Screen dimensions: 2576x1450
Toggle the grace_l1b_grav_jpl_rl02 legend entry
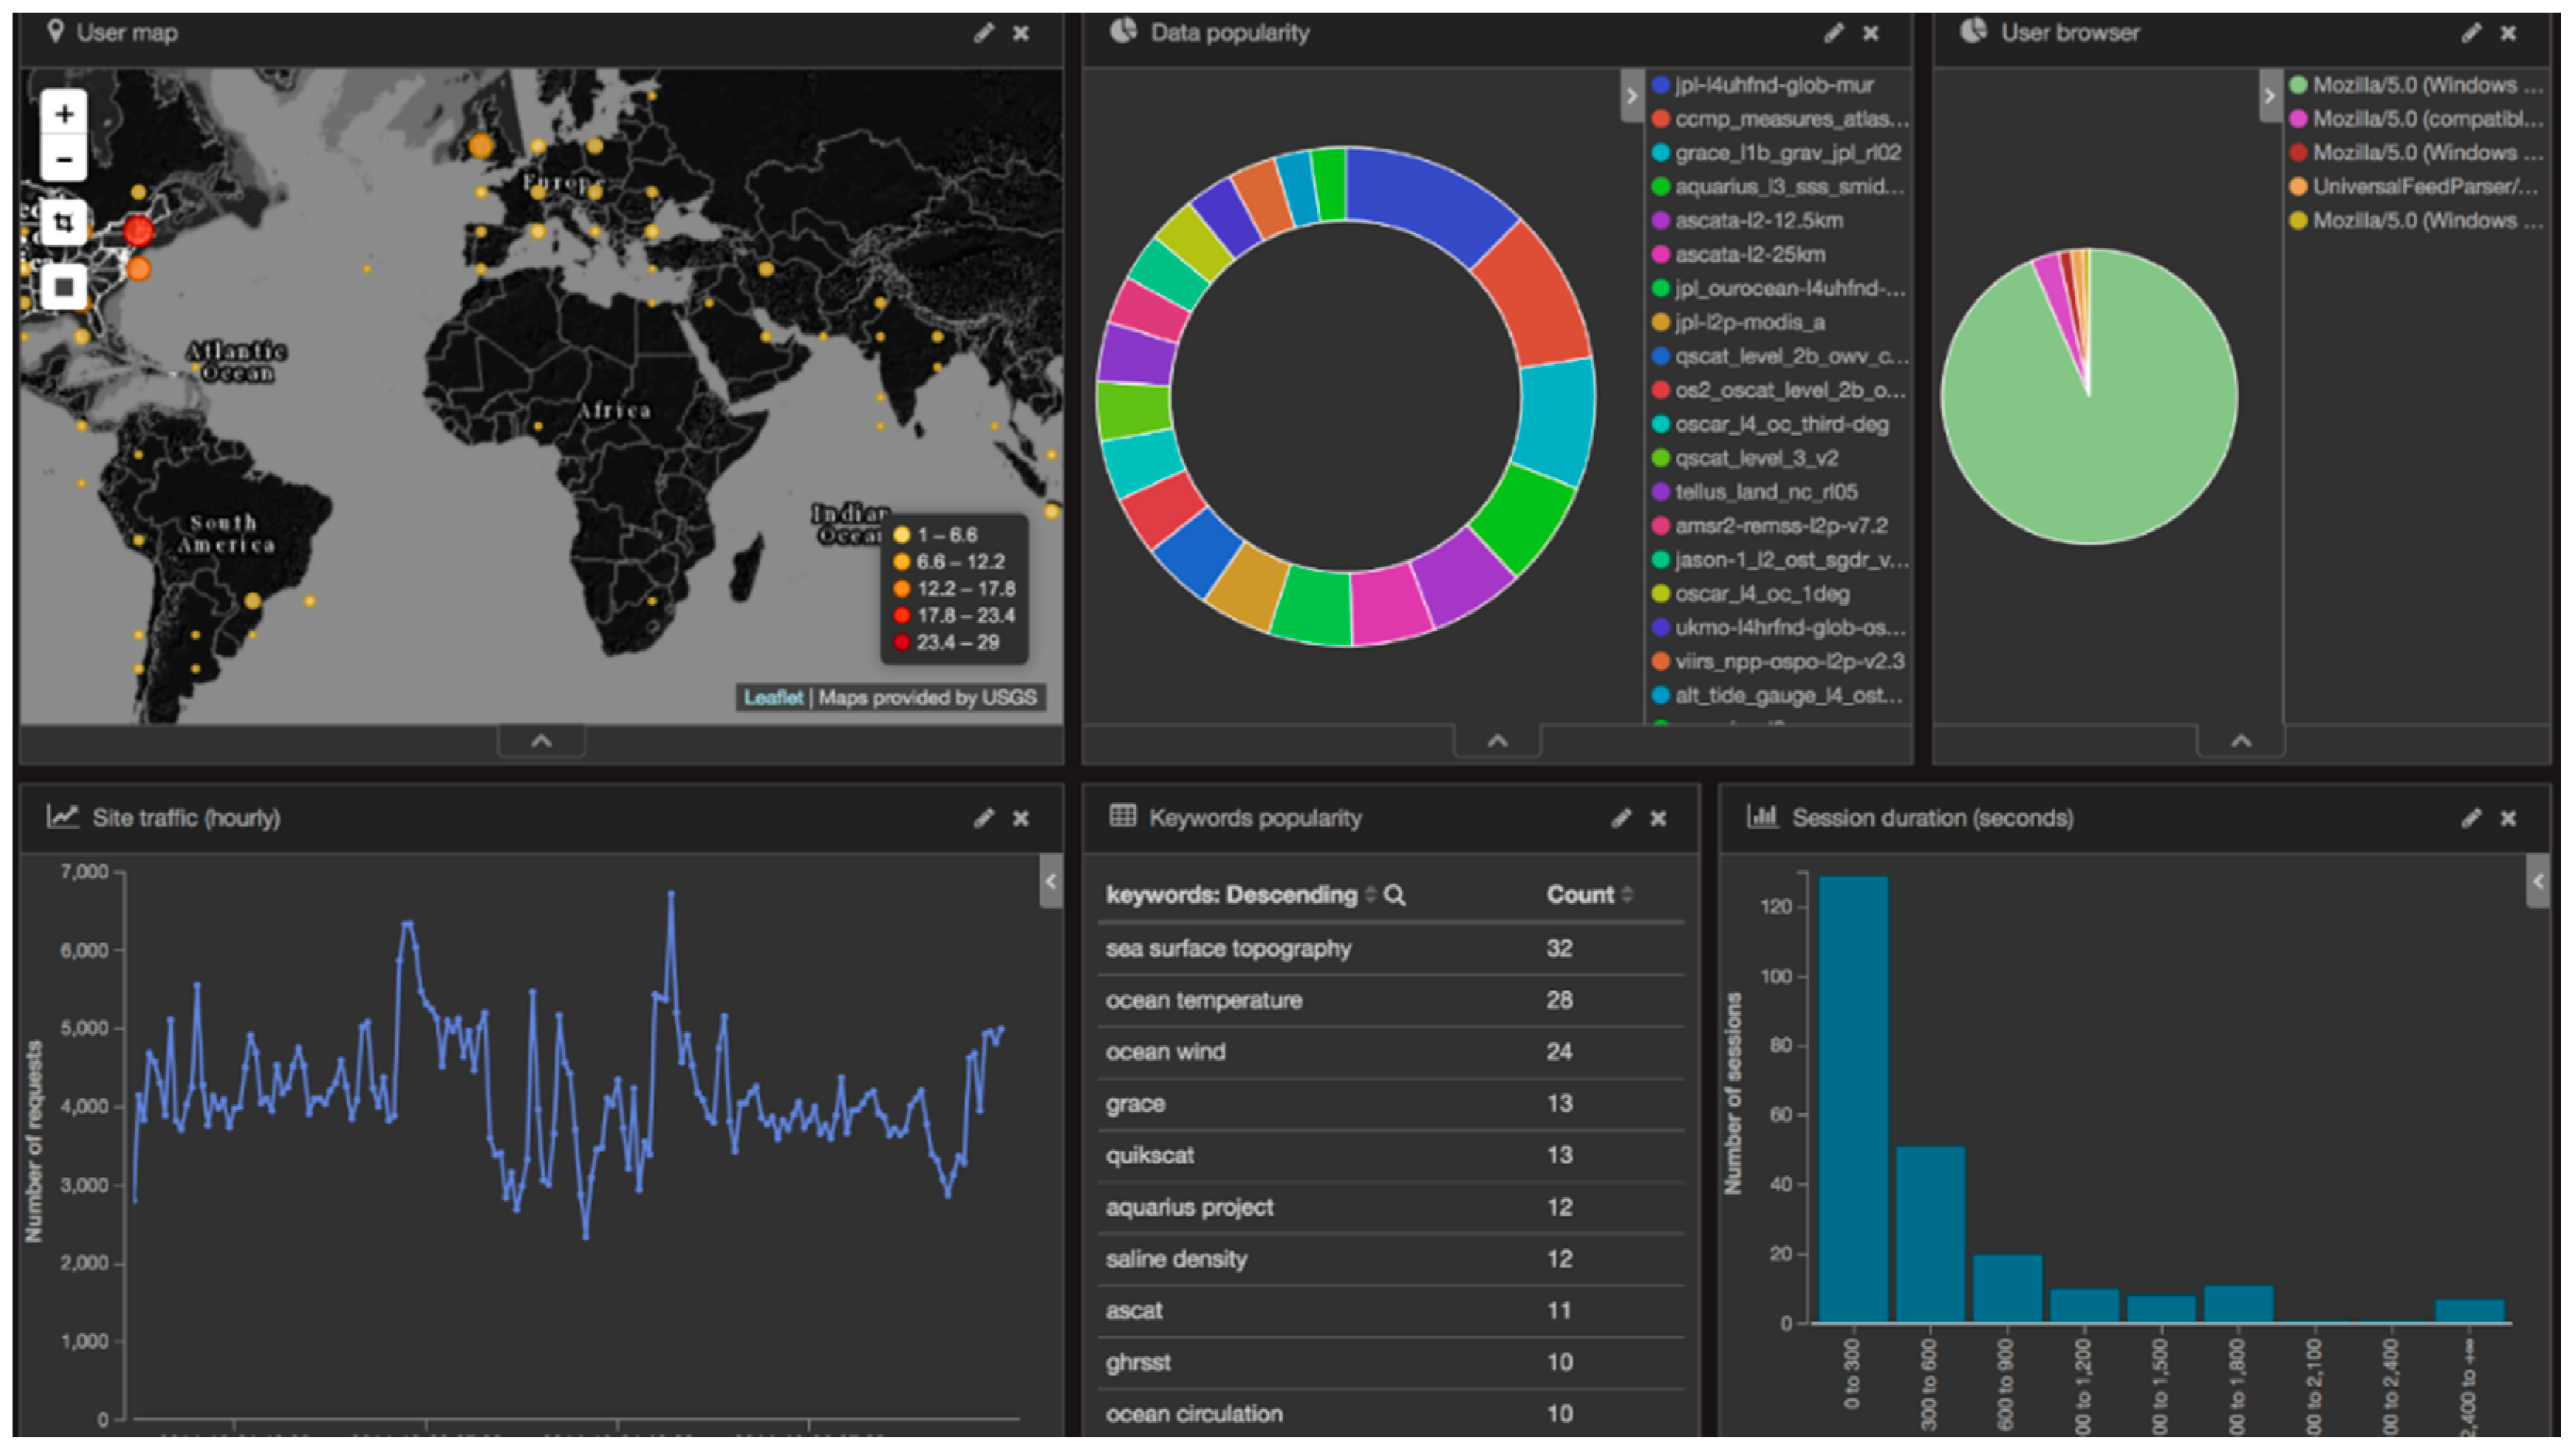1786,153
